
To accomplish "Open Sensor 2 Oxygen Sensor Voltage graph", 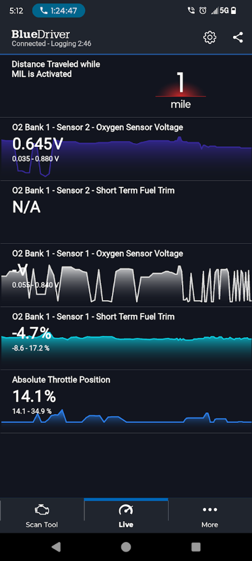I will tap(126, 149).
